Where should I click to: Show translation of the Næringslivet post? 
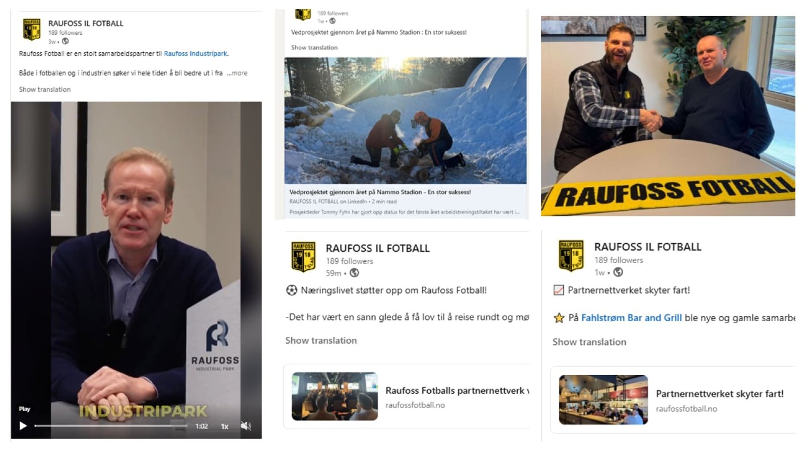point(321,340)
